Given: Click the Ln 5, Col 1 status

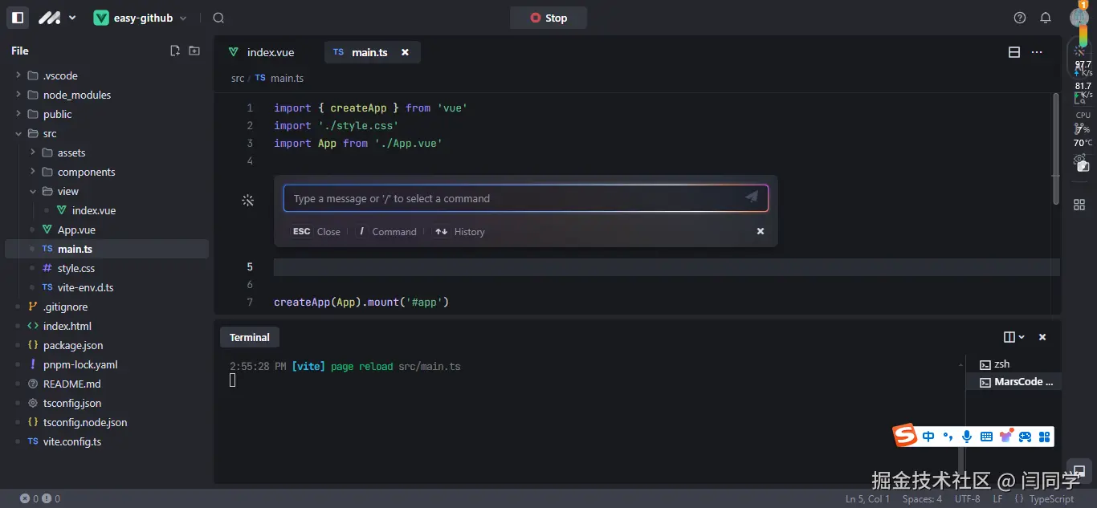Looking at the screenshot, I should pyautogui.click(x=867, y=498).
